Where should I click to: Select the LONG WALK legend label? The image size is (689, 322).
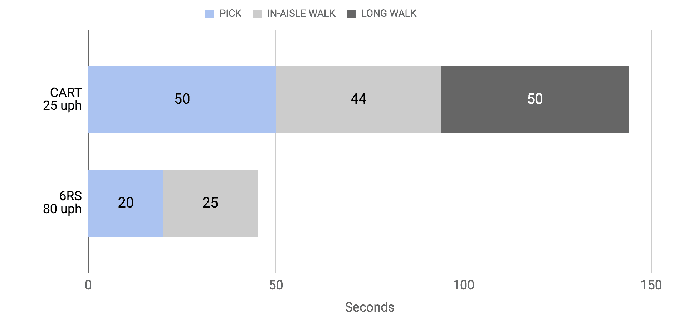pyautogui.click(x=389, y=14)
